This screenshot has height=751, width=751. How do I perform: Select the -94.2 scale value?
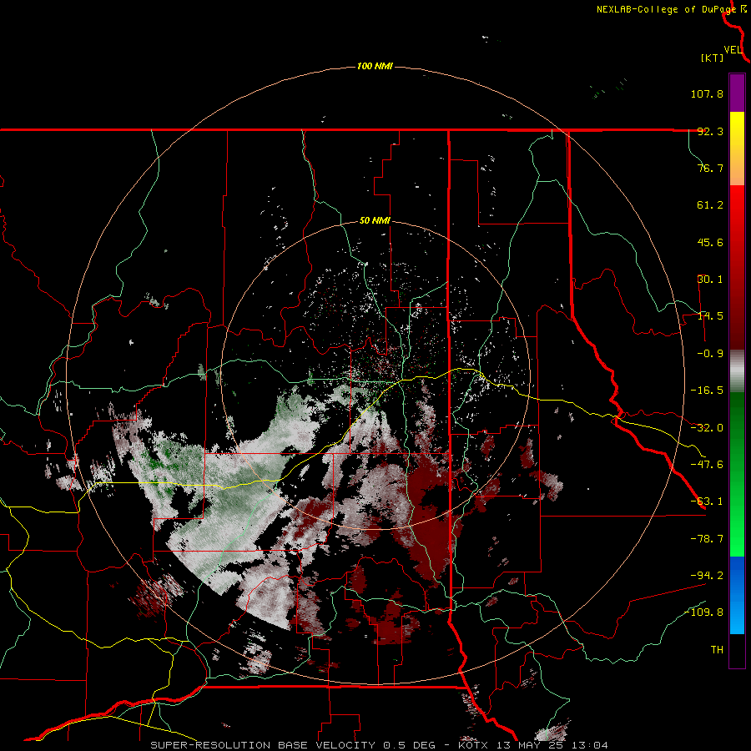[x=707, y=575]
